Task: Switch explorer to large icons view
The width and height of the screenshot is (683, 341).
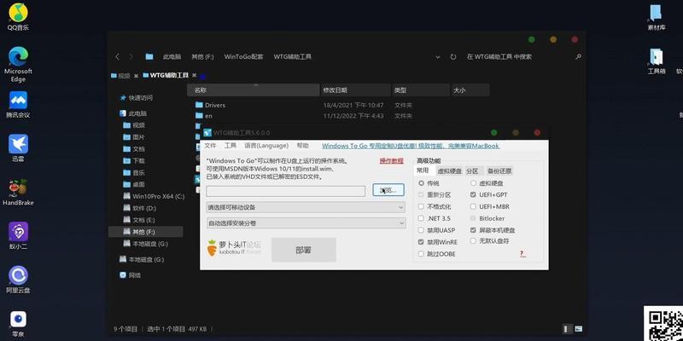Action: (579, 328)
